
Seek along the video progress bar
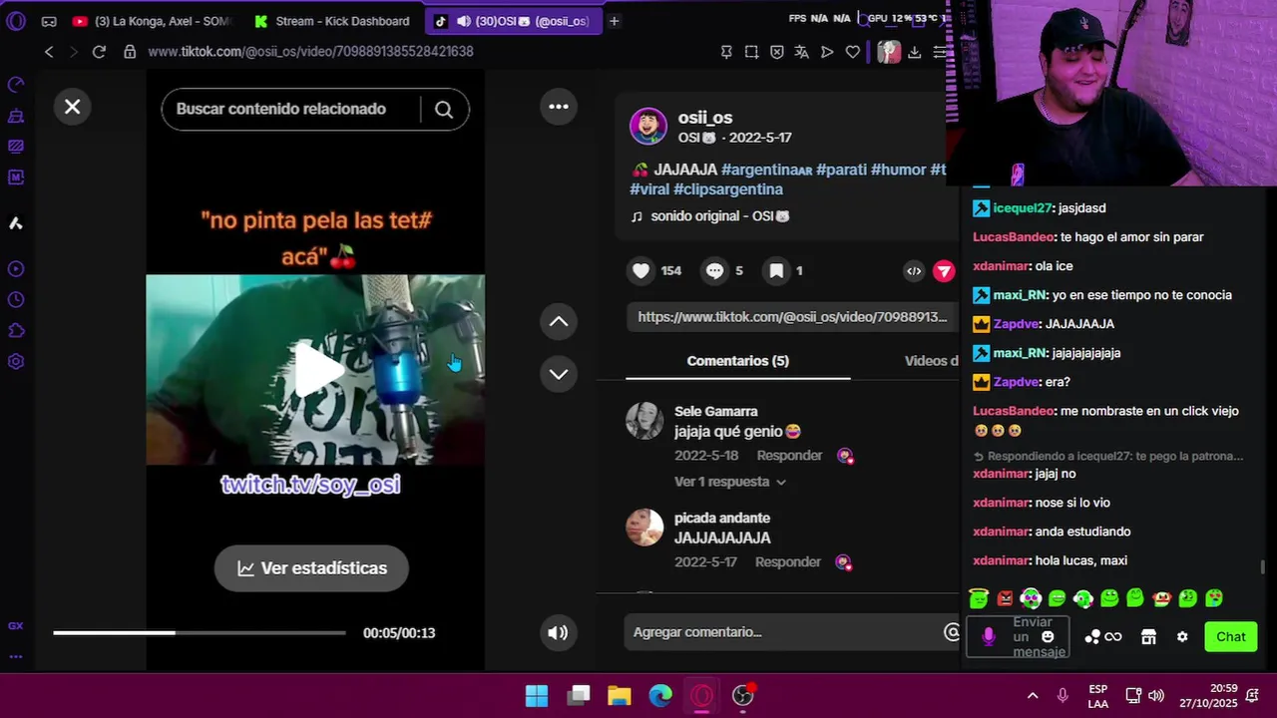(200, 632)
